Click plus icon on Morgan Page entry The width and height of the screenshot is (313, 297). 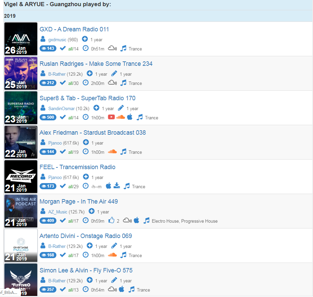[x=92, y=211]
